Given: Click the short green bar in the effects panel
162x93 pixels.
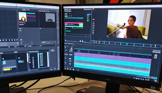Looking at the screenshot, I should pos(68,31).
